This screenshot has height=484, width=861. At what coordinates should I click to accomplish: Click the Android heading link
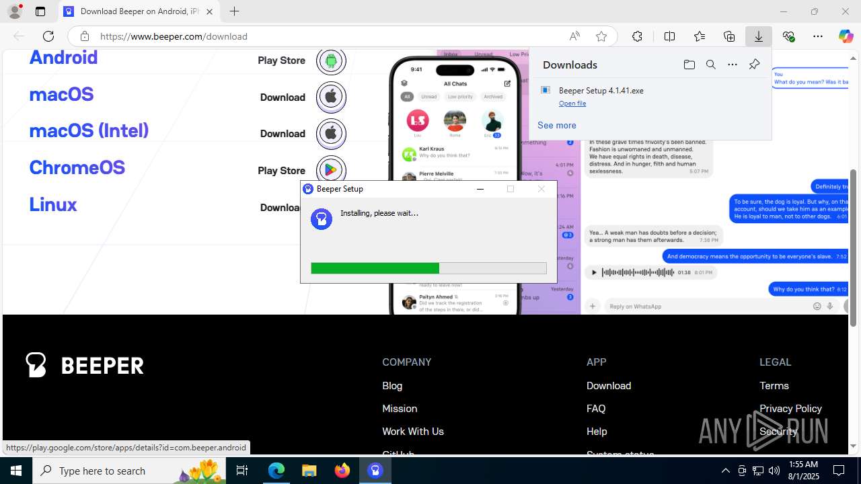tap(63, 58)
